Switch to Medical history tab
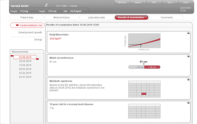The image size is (197, 124). pyautogui.click(x=62, y=18)
